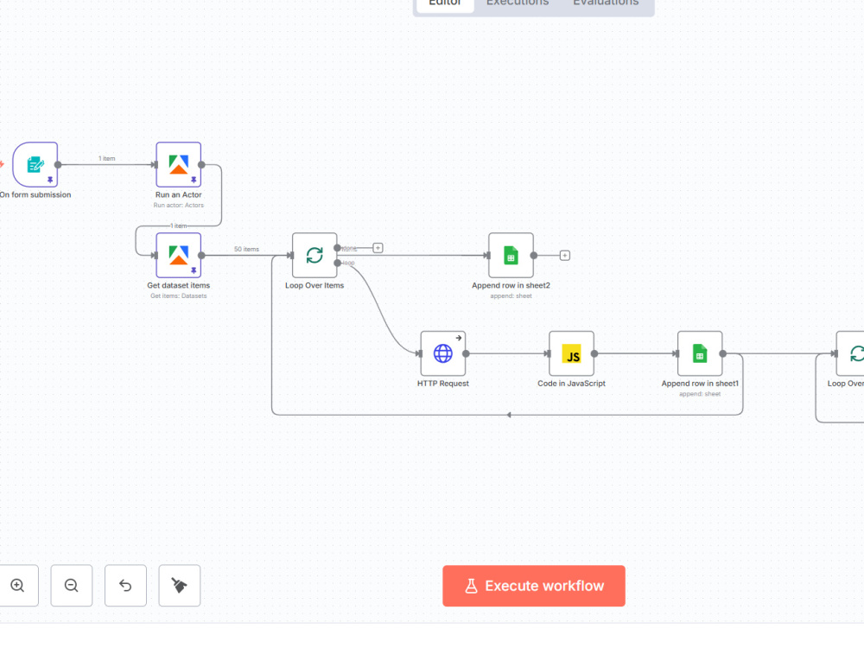Image resolution: width=864 pixels, height=648 pixels.
Task: Click the output connector of Code in JavaScript node
Action: [x=594, y=353]
